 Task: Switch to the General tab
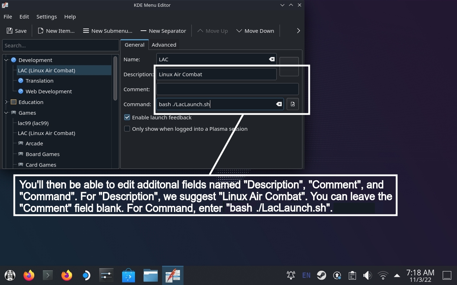pyautogui.click(x=134, y=45)
